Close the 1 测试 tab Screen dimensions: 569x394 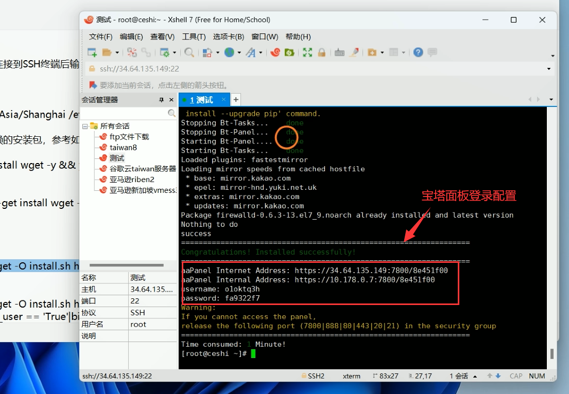coord(223,99)
